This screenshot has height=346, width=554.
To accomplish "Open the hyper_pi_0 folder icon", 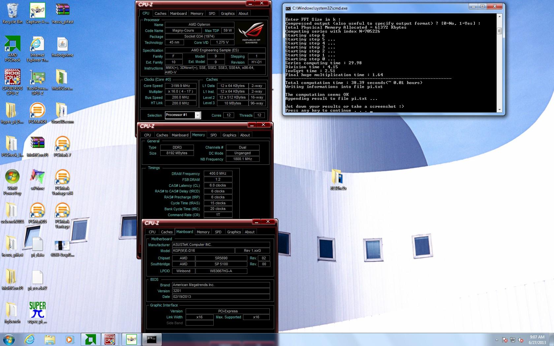I will click(12, 113).
